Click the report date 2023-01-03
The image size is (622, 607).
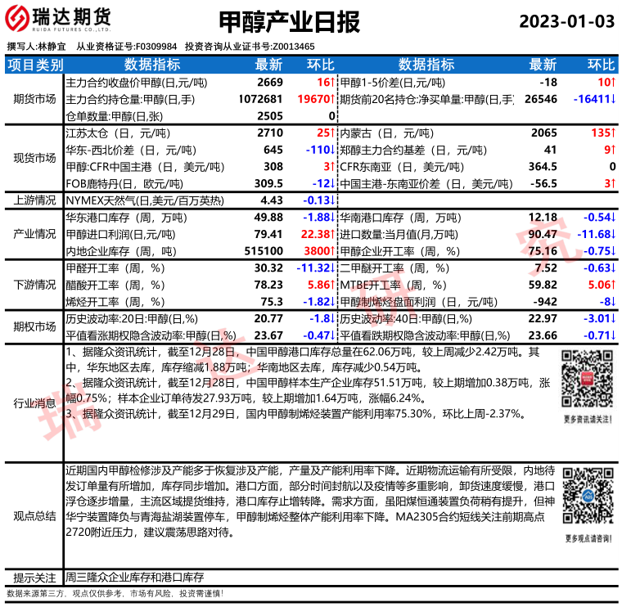click(566, 21)
